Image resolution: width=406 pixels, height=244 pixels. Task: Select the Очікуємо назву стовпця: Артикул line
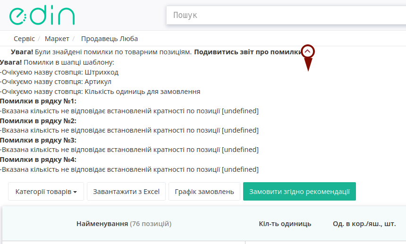56,82
